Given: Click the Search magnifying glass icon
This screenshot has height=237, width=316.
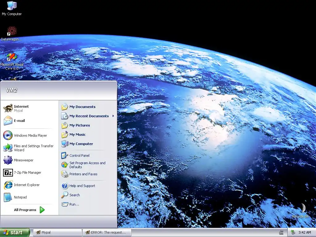Looking at the screenshot, I should click(65, 195).
